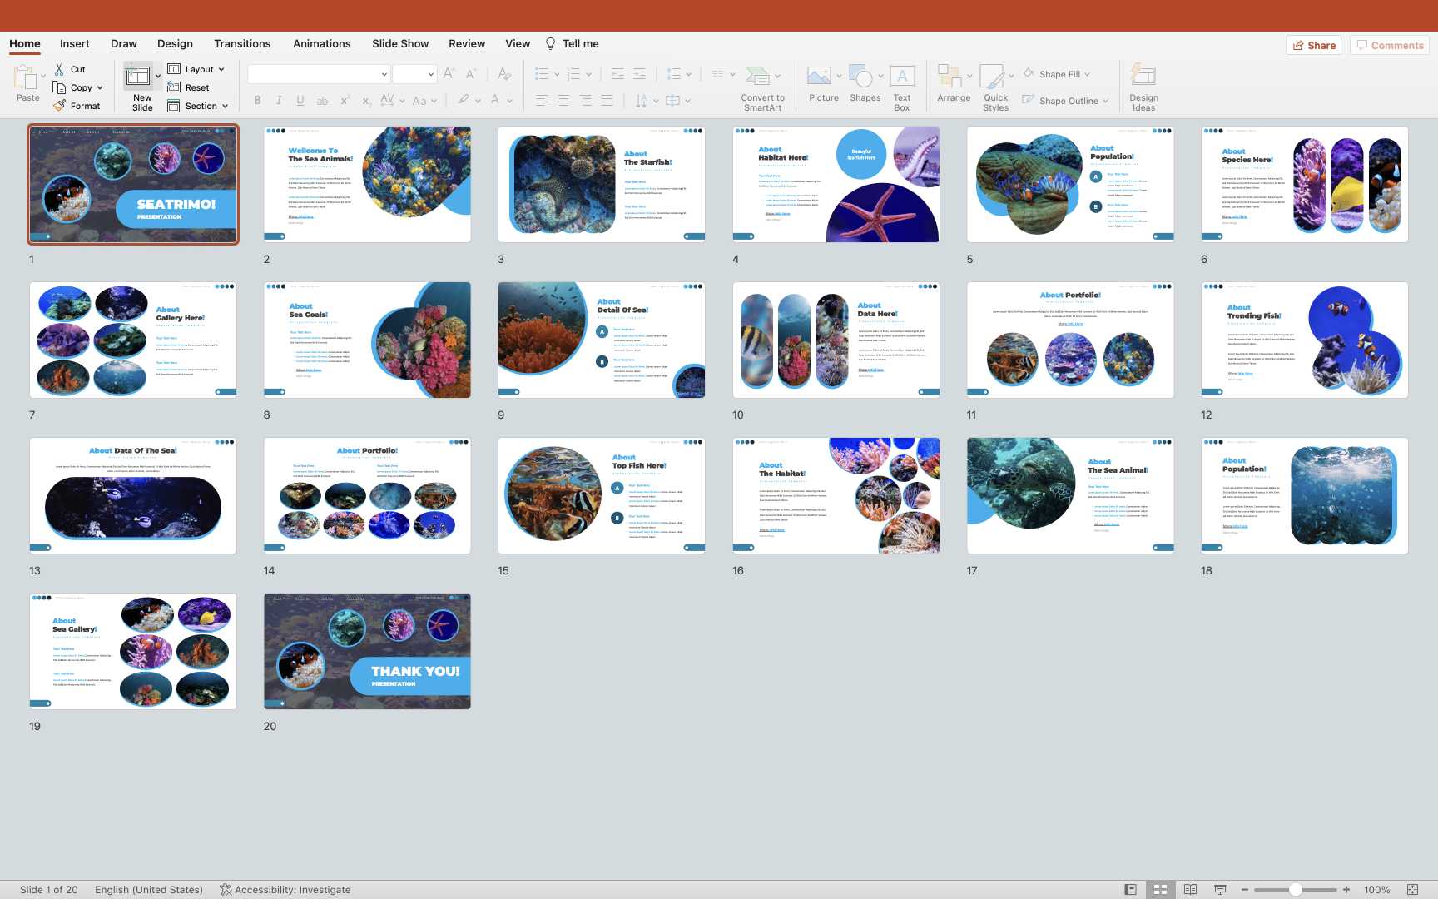This screenshot has width=1438, height=899.
Task: Switch to Slide Sorter view in status bar
Action: coord(1160,889)
